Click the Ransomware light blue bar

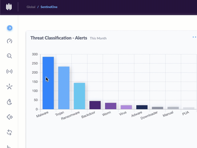click(79, 96)
